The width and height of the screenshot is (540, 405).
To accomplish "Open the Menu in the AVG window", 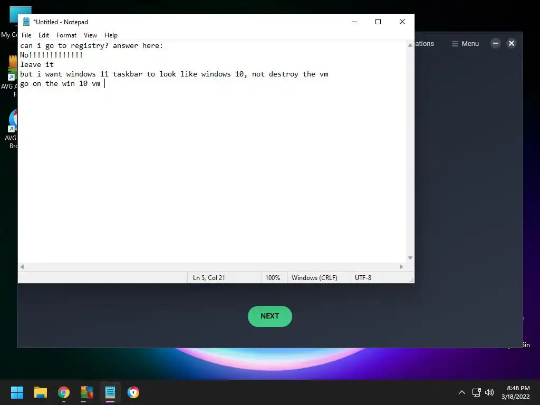I will pyautogui.click(x=465, y=44).
